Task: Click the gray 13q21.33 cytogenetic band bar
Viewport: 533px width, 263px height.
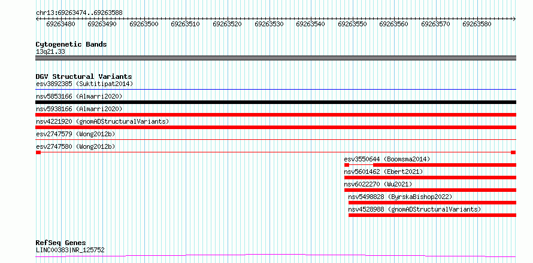Action: click(275, 58)
